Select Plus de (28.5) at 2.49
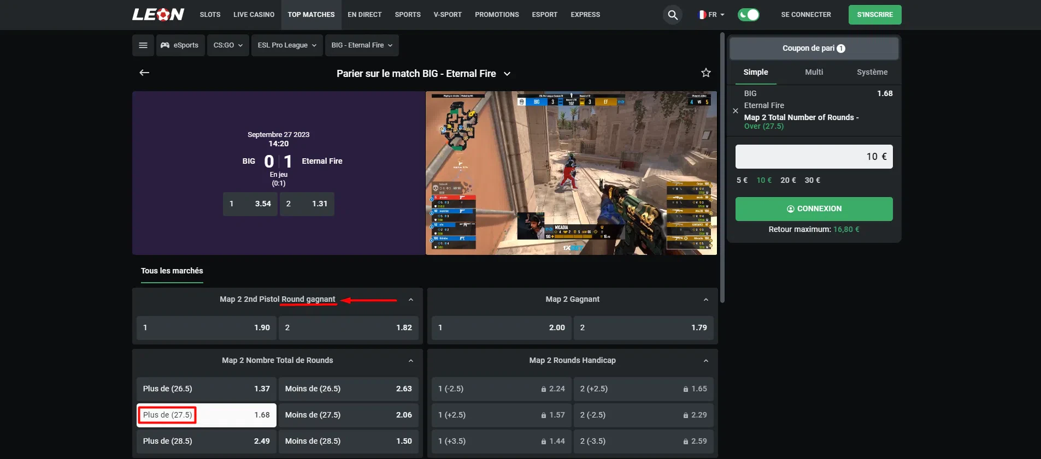 [x=207, y=441]
